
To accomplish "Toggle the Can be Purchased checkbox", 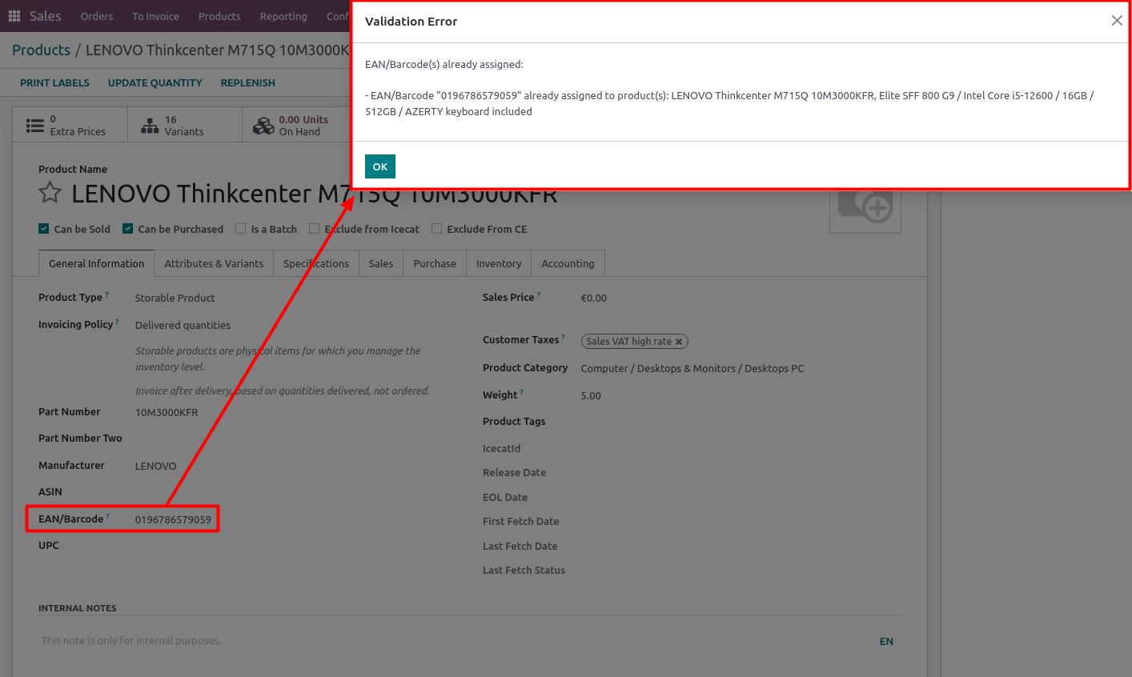I will tap(127, 229).
